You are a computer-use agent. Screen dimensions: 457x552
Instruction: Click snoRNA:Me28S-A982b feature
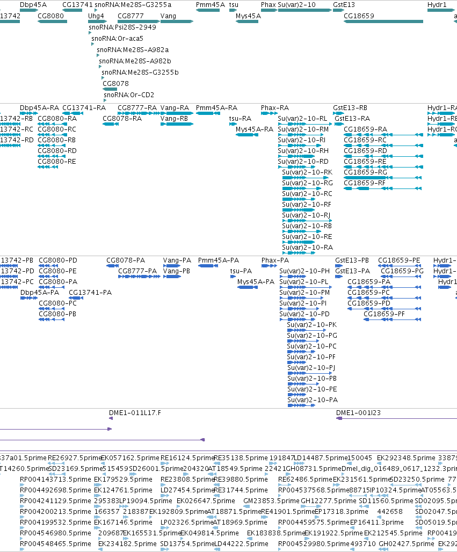click(135, 61)
